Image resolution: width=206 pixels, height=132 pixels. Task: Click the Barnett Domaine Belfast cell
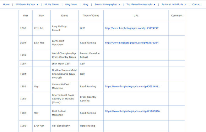click(91, 55)
